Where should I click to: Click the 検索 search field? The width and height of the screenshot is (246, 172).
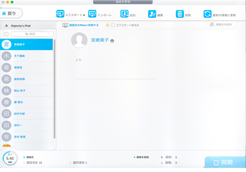32,34
